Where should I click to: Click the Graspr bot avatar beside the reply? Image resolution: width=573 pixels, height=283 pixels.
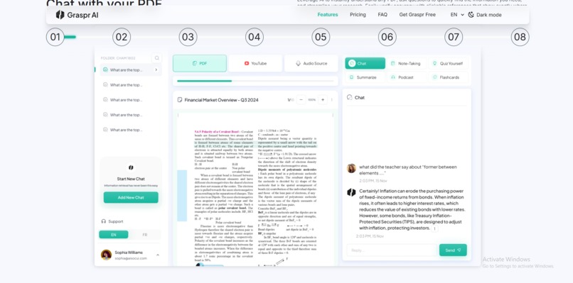point(351,192)
